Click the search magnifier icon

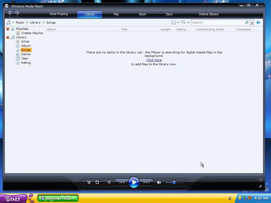(247, 22)
